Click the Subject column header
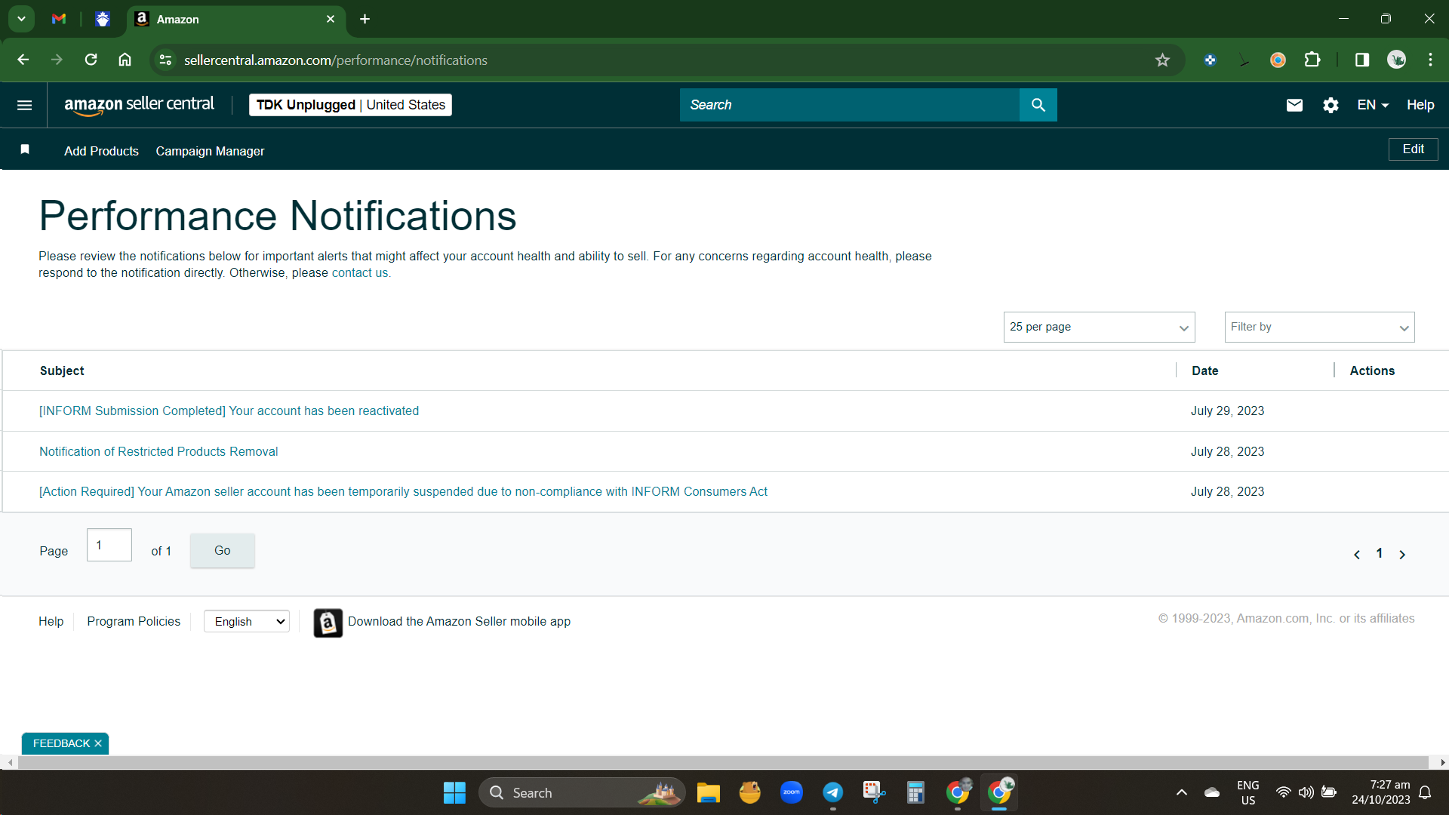The image size is (1449, 815). [x=62, y=371]
